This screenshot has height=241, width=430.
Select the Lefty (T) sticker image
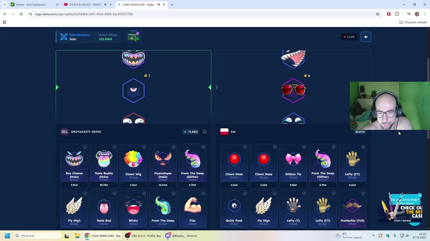click(293, 206)
